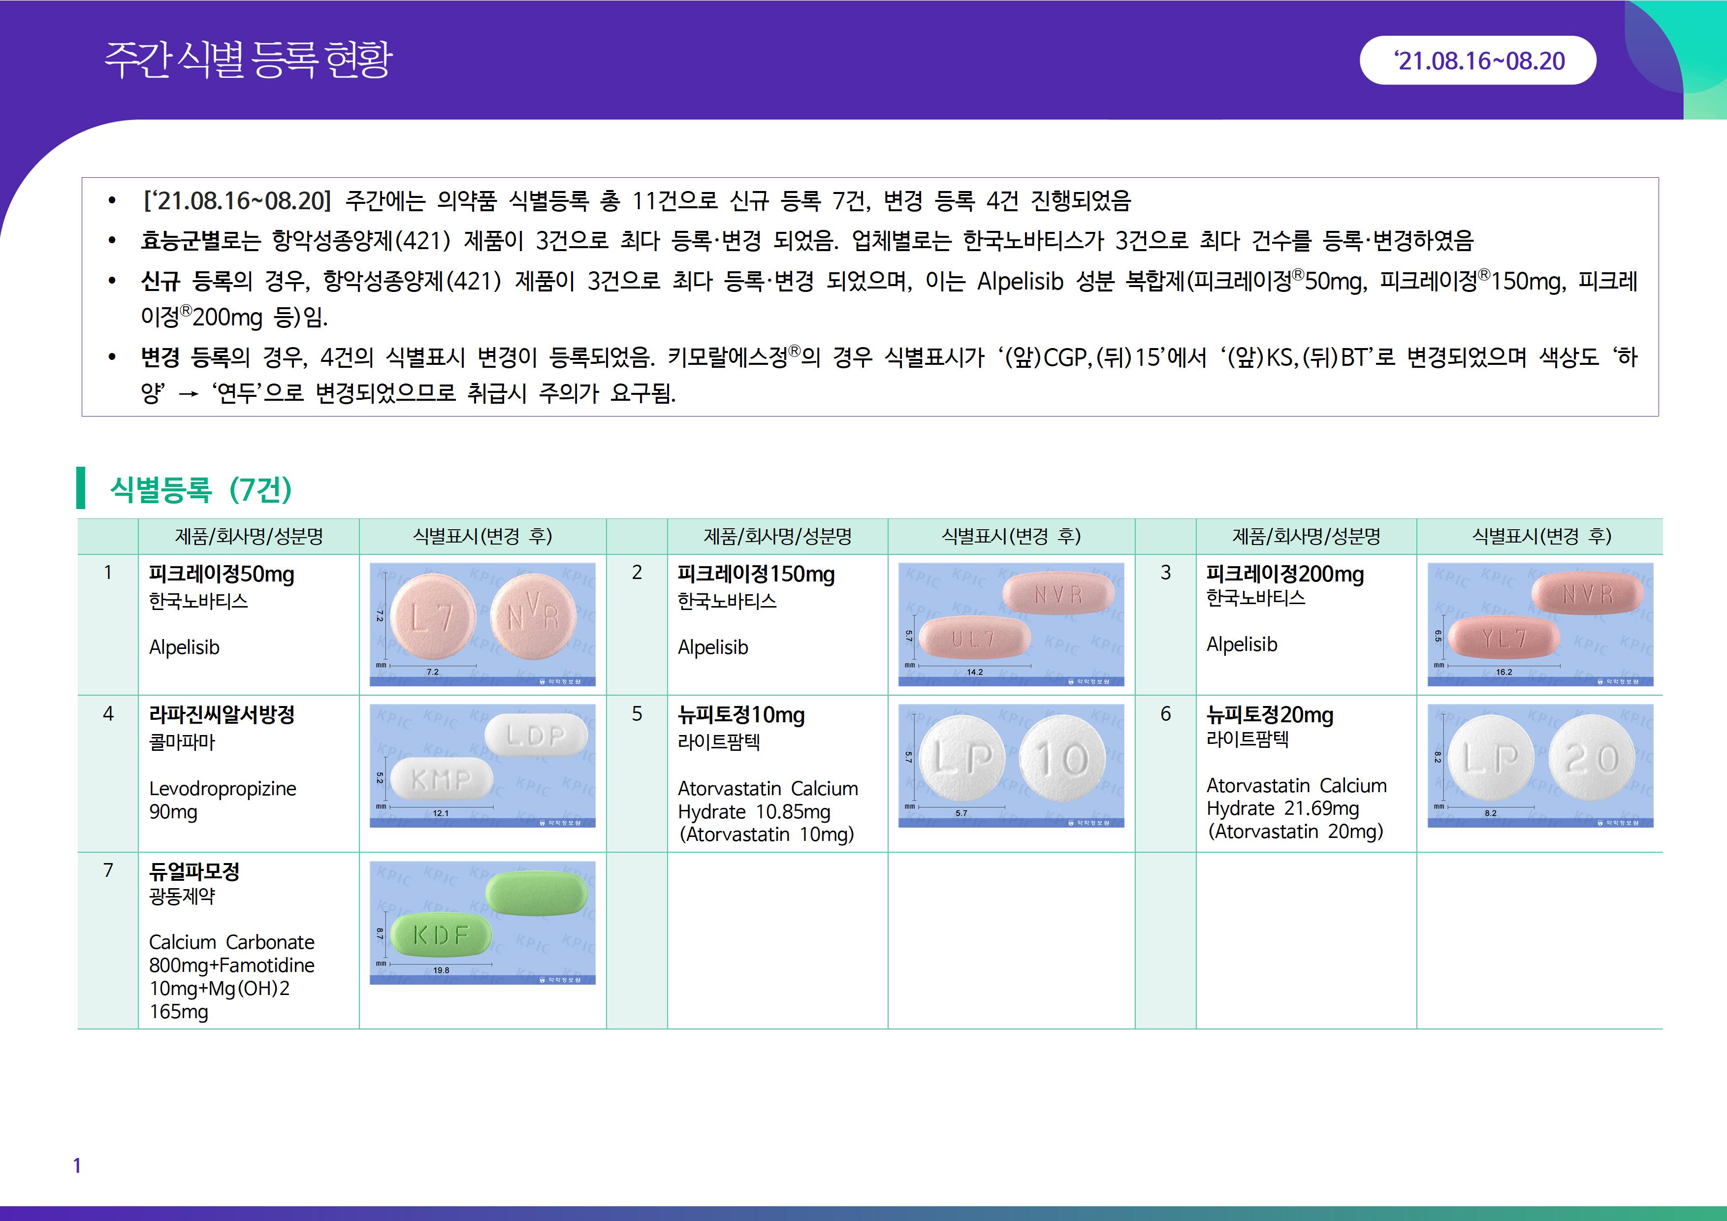Click the page number 1 in footer
The image size is (1727, 1221).
tap(77, 1165)
